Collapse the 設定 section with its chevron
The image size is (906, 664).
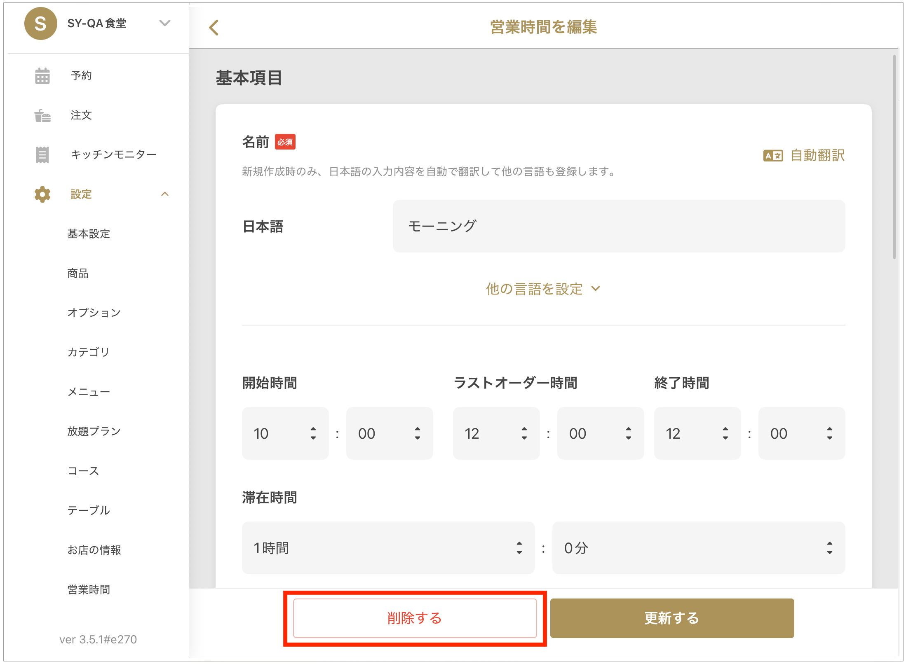165,194
